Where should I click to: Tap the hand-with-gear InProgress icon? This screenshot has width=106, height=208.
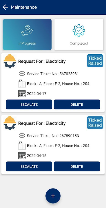tap(27, 31)
